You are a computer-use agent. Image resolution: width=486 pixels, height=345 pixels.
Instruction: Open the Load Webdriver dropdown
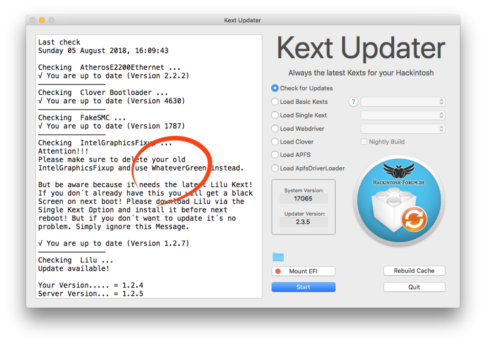point(403,128)
